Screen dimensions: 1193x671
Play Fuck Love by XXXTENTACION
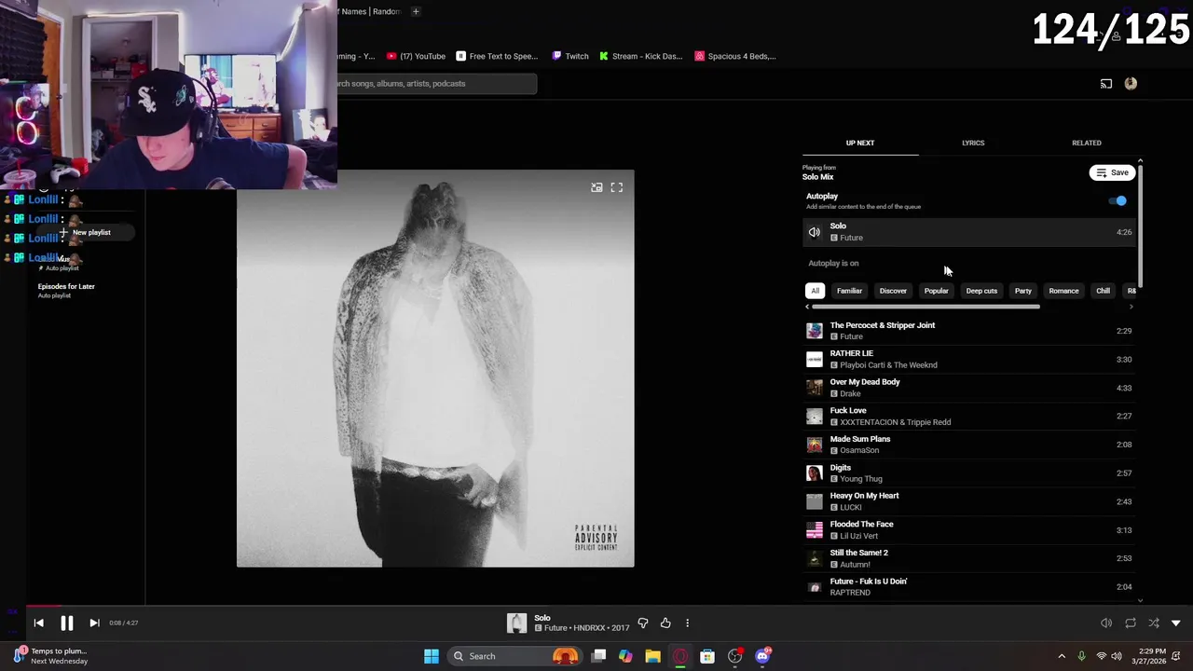coord(969,416)
